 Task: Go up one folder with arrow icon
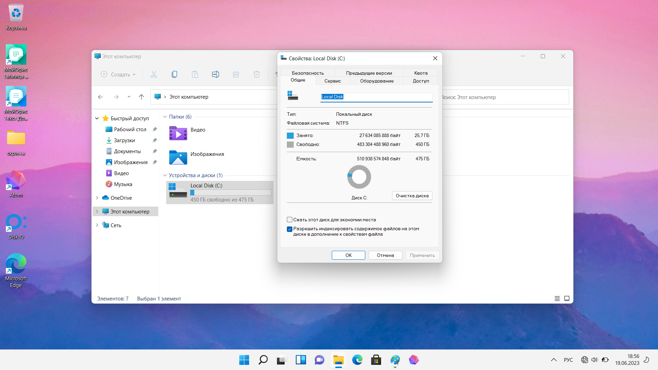tap(141, 97)
